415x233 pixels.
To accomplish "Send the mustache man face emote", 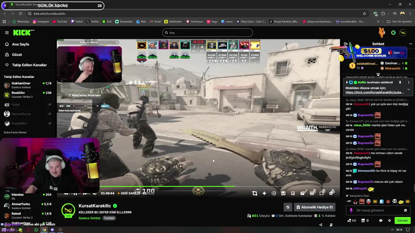I will tap(362, 202).
